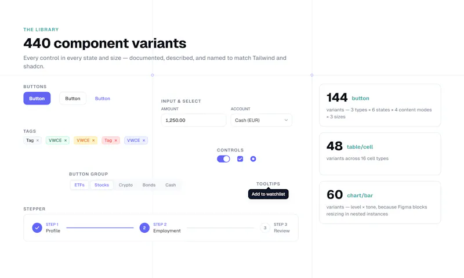Click the Employment step label

(x=167, y=231)
